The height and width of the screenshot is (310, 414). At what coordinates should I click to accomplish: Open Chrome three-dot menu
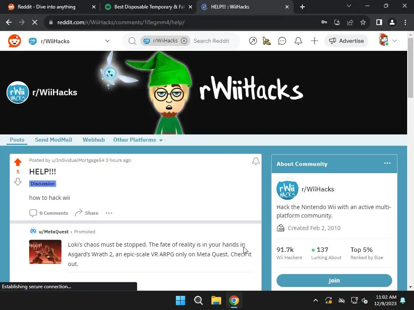point(405,23)
